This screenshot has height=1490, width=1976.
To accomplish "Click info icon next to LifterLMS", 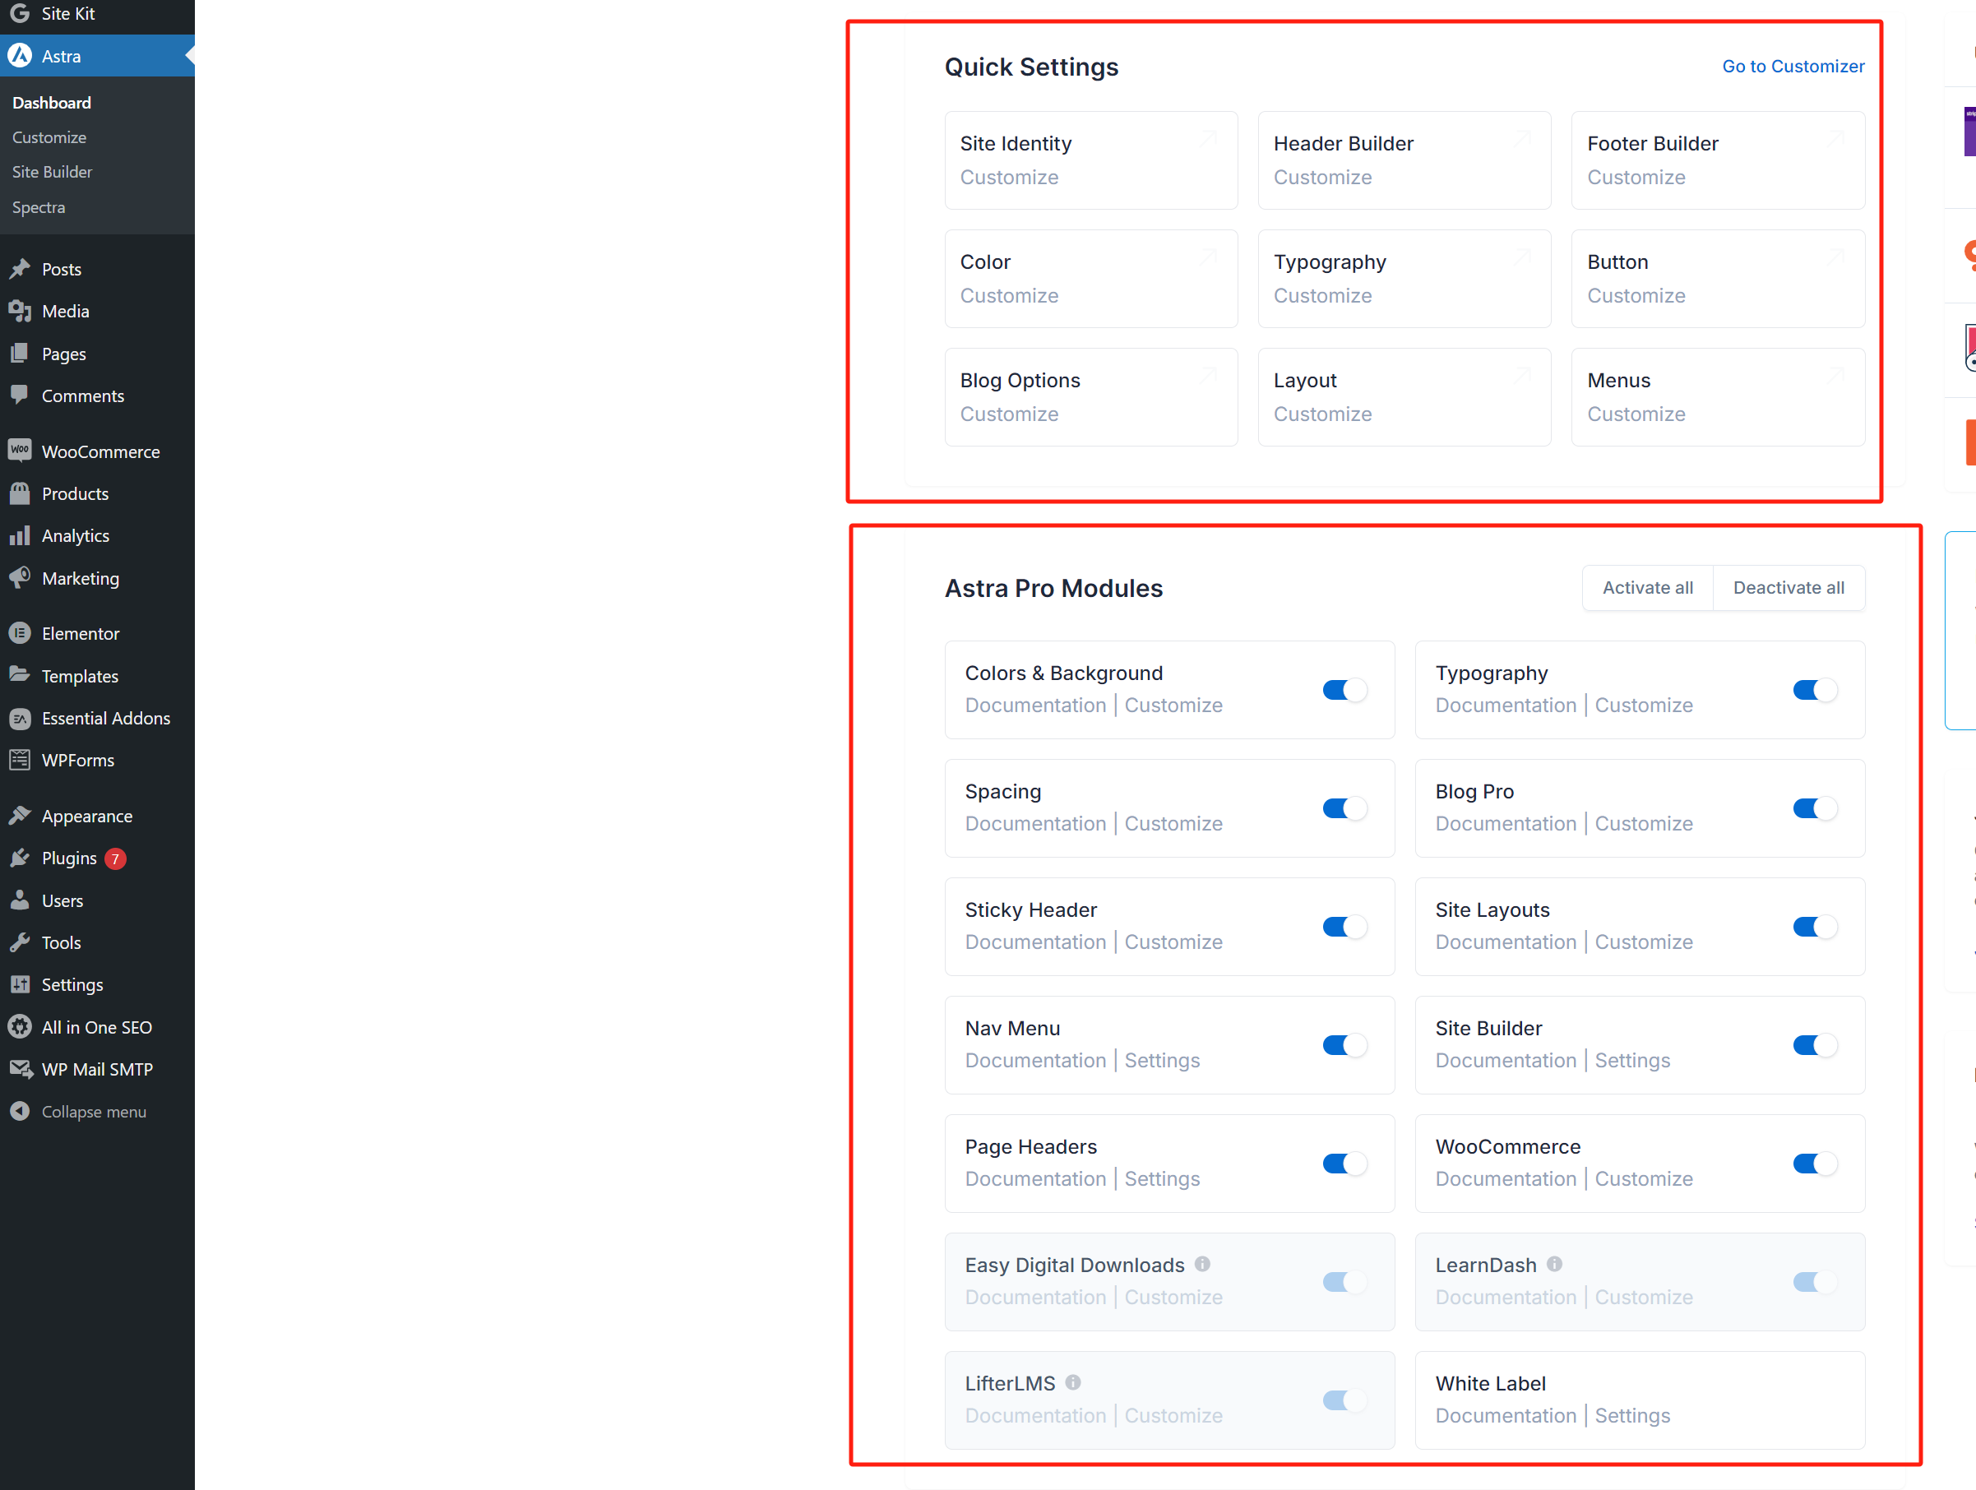I will coord(1073,1383).
